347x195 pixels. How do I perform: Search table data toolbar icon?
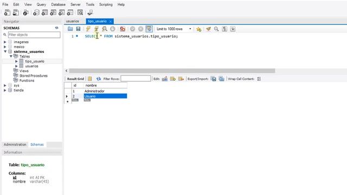(80, 12)
